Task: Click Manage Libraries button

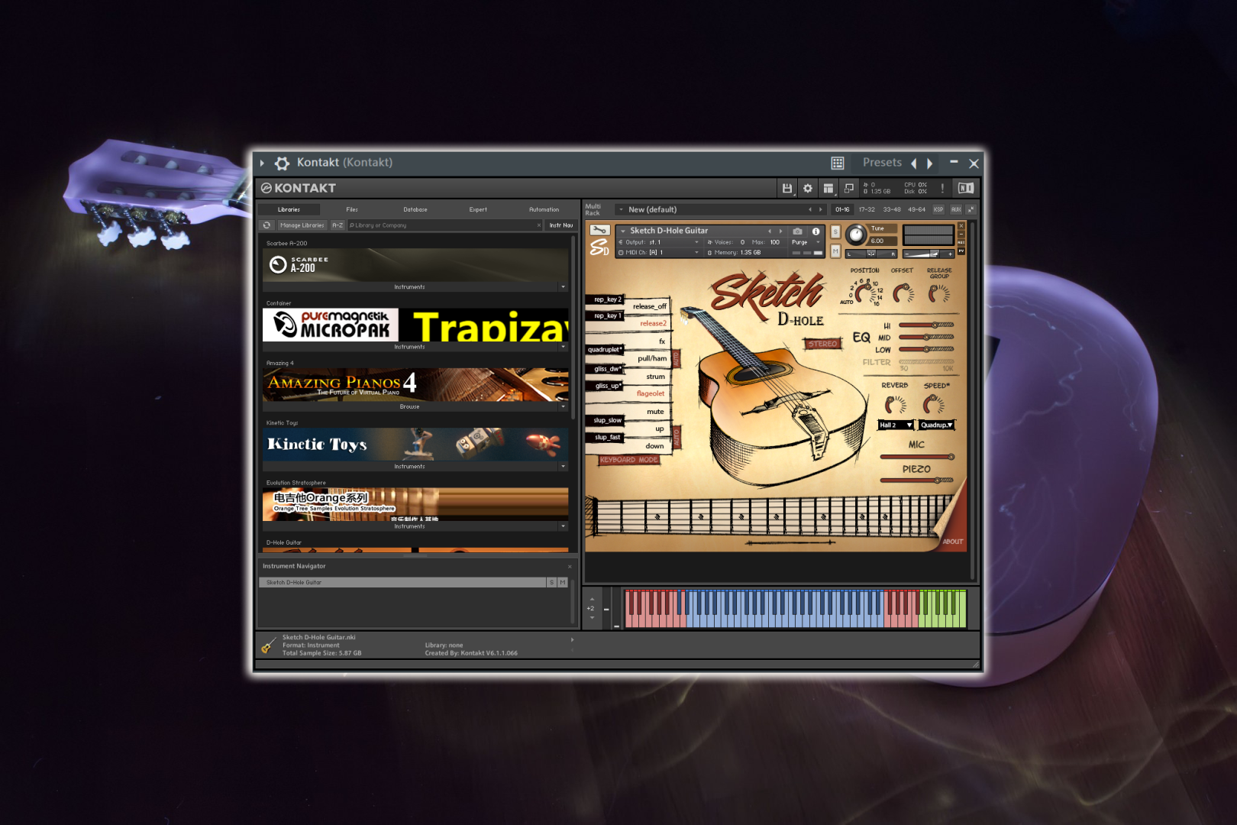Action: [302, 225]
